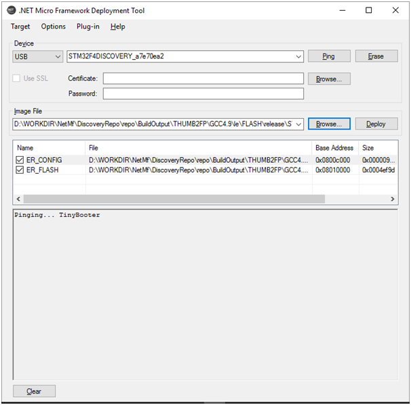The height and width of the screenshot is (405, 411).
Task: Click the .NET Micro Framework app icon
Action: [12, 10]
